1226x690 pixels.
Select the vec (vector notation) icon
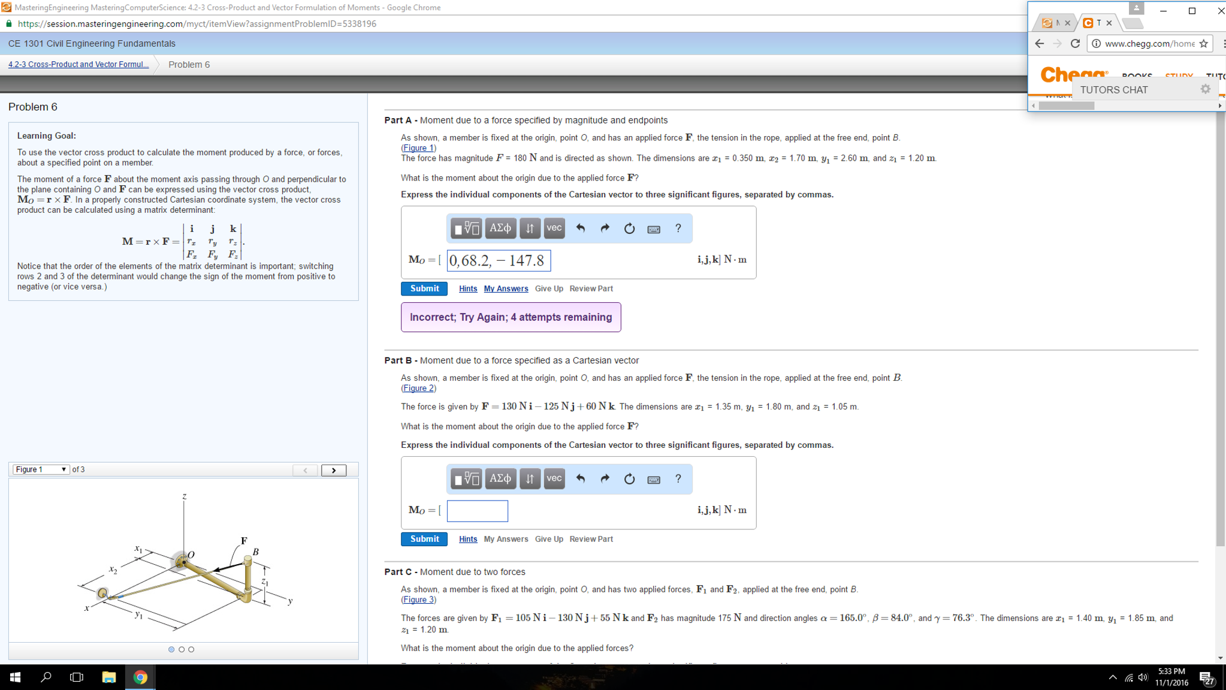(553, 228)
